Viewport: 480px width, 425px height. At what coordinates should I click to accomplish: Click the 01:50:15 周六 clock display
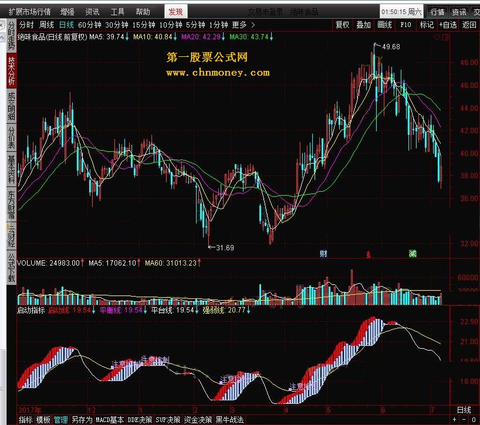coord(401,12)
